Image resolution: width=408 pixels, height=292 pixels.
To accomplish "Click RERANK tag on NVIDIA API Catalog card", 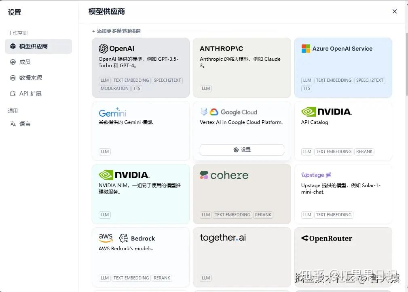I will click(x=364, y=151).
